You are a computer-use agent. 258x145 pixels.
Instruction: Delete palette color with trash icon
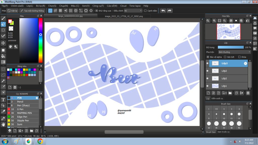coord(15,87)
